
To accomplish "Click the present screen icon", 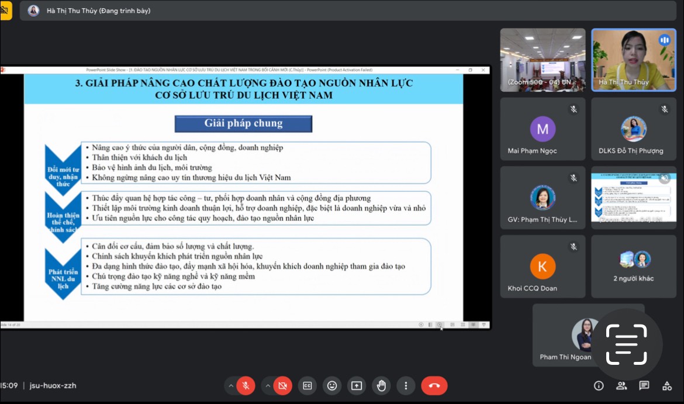I will click(x=357, y=386).
